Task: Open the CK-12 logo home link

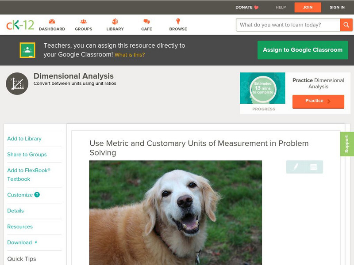Action: pyautogui.click(x=20, y=25)
